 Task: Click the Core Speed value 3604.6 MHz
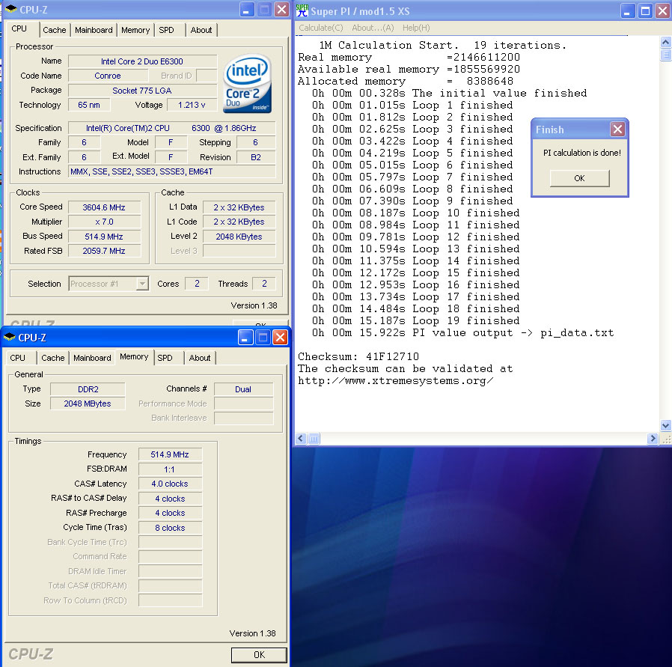(104, 207)
